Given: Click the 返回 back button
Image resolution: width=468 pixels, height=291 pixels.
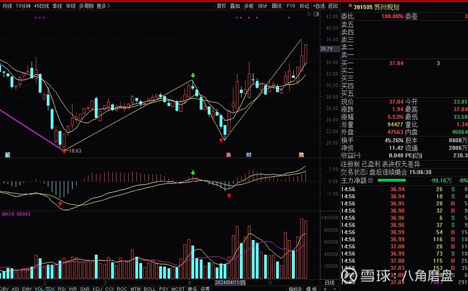Looking at the screenshot, I should point(333,6).
